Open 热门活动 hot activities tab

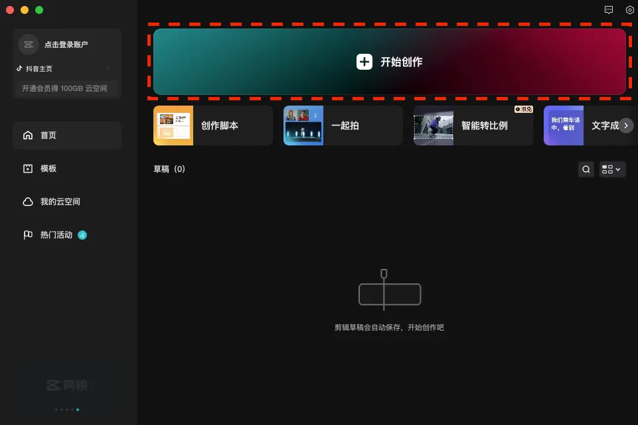(67, 235)
